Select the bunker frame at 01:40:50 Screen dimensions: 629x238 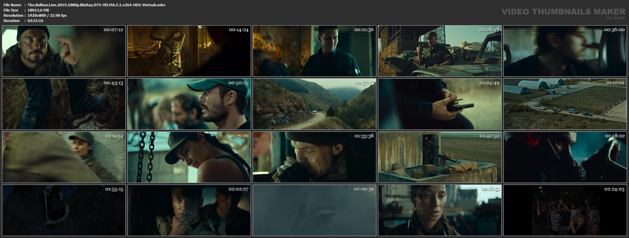(440, 157)
